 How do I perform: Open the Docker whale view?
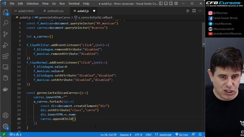pos(5,89)
